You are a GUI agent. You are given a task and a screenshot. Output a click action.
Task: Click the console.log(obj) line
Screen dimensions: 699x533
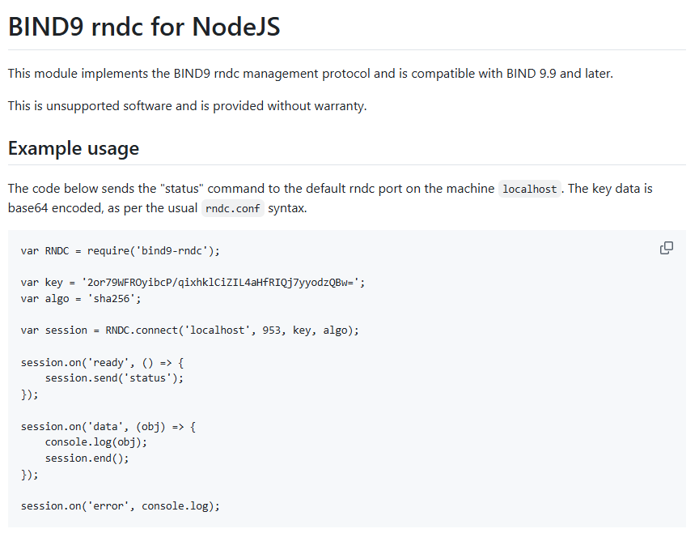[x=95, y=442]
